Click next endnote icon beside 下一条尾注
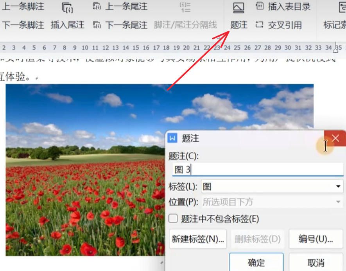346x271 pixels. point(97,25)
